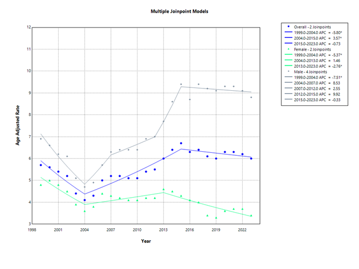The height and width of the screenshot is (269, 359).
Task: Click the "Age Adjusted Rate" y-axis label
Action: coord(18,125)
